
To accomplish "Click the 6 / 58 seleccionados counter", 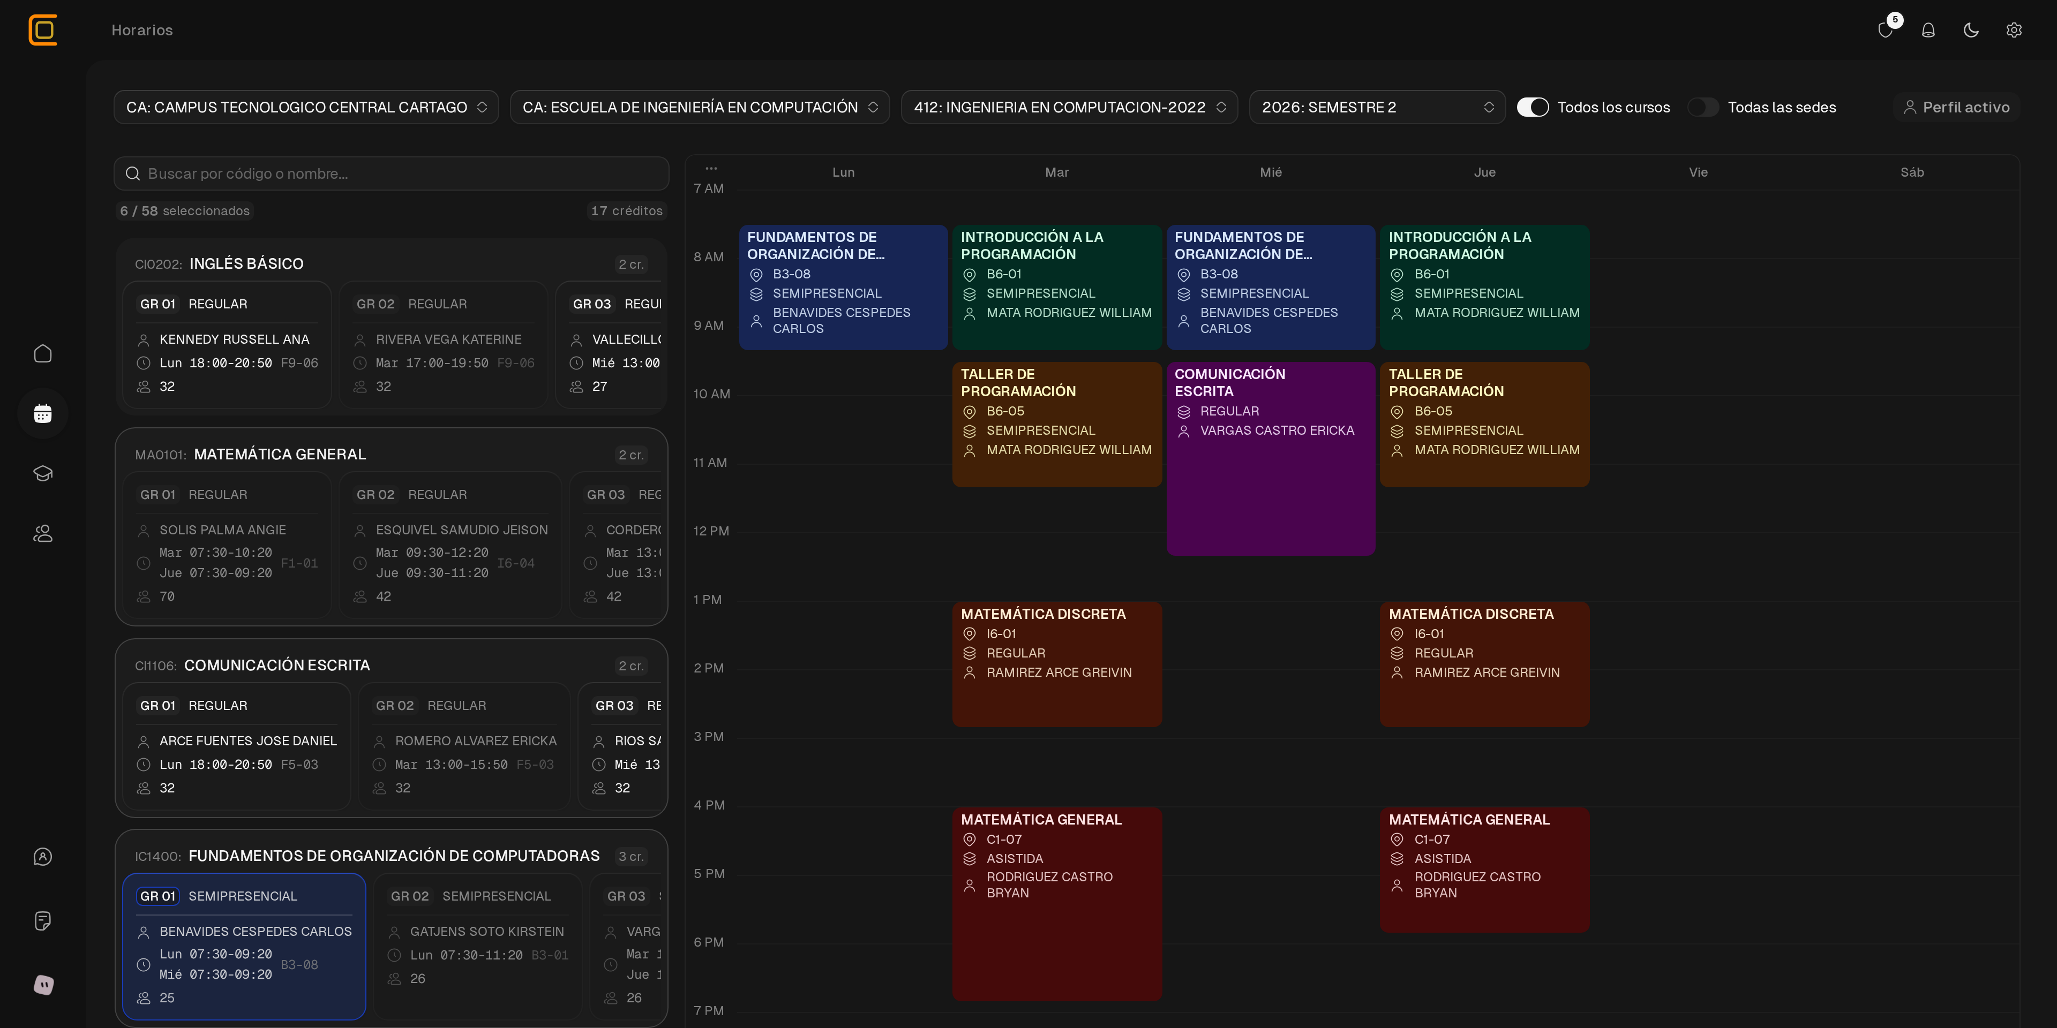I will 184,211.
